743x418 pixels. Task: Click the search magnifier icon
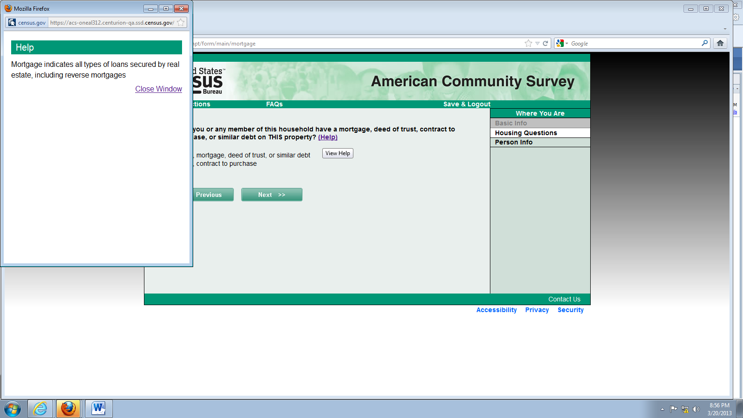[x=705, y=43]
